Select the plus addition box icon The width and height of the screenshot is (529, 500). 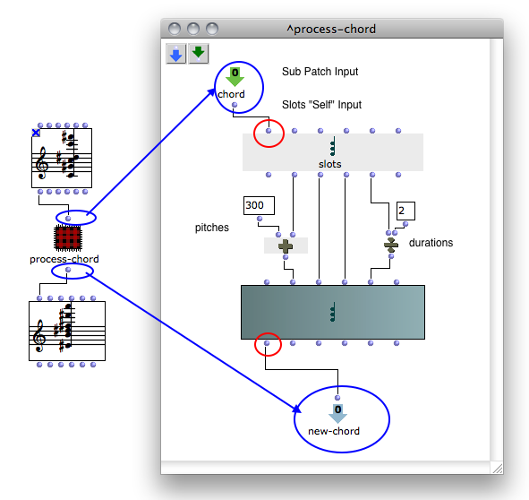[286, 246]
